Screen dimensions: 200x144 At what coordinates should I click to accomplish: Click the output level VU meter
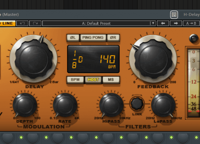pos(193,83)
